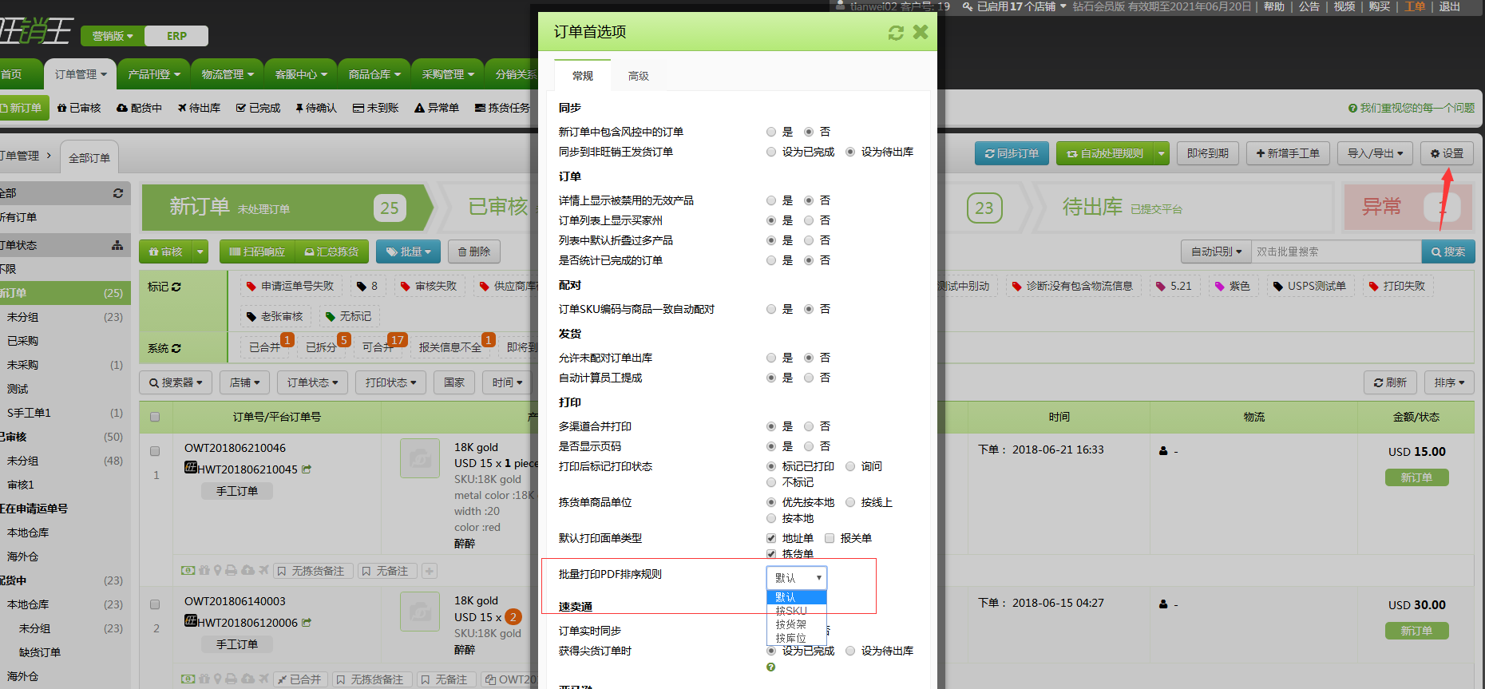Set 允许未配对订单出库 to 是
This screenshot has width=1485, height=689.
tap(770, 358)
